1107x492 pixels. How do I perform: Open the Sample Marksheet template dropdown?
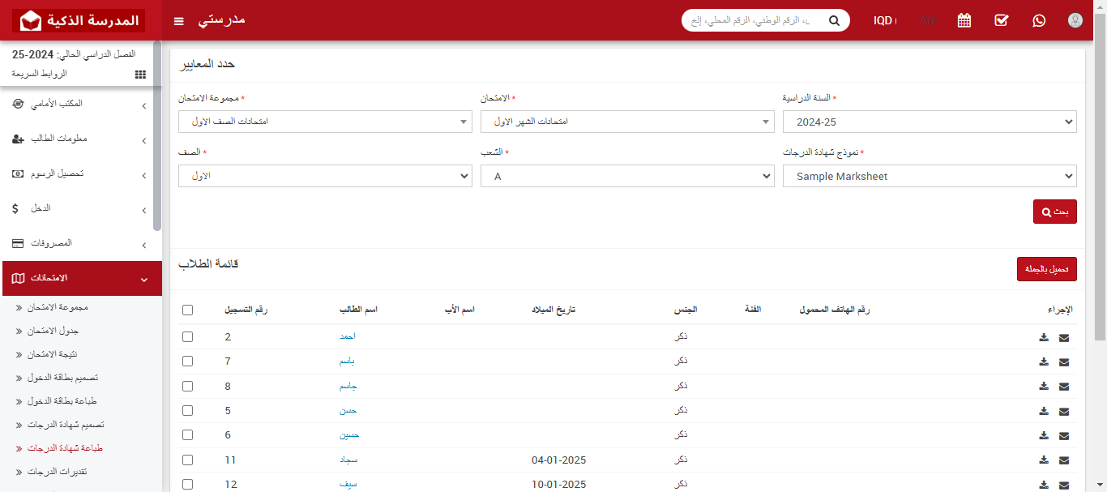(x=930, y=175)
